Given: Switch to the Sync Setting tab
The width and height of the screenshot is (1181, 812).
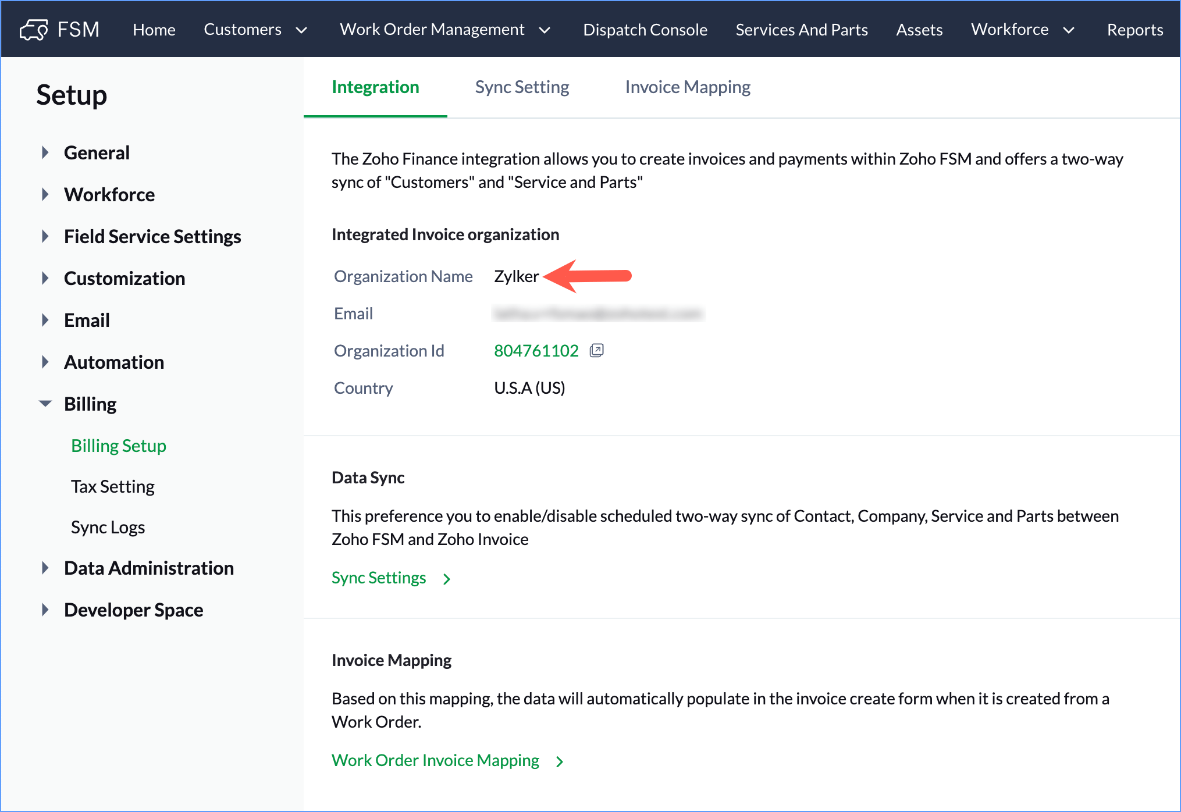Looking at the screenshot, I should [522, 87].
